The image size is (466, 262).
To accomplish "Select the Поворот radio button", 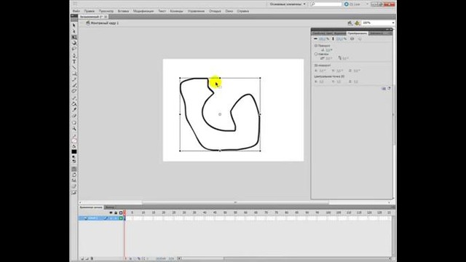I will pyautogui.click(x=316, y=46).
